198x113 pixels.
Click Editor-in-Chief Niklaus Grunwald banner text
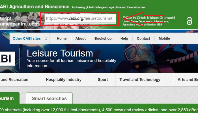[x=148, y=18]
